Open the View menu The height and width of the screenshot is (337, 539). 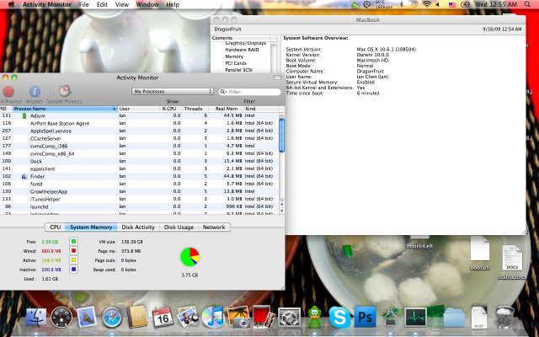[121, 4]
